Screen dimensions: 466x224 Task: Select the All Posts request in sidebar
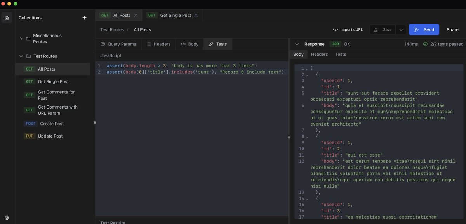pos(52,69)
